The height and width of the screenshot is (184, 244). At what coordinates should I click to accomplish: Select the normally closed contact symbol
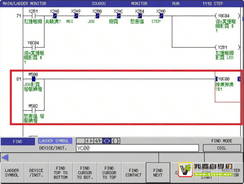coord(98,141)
